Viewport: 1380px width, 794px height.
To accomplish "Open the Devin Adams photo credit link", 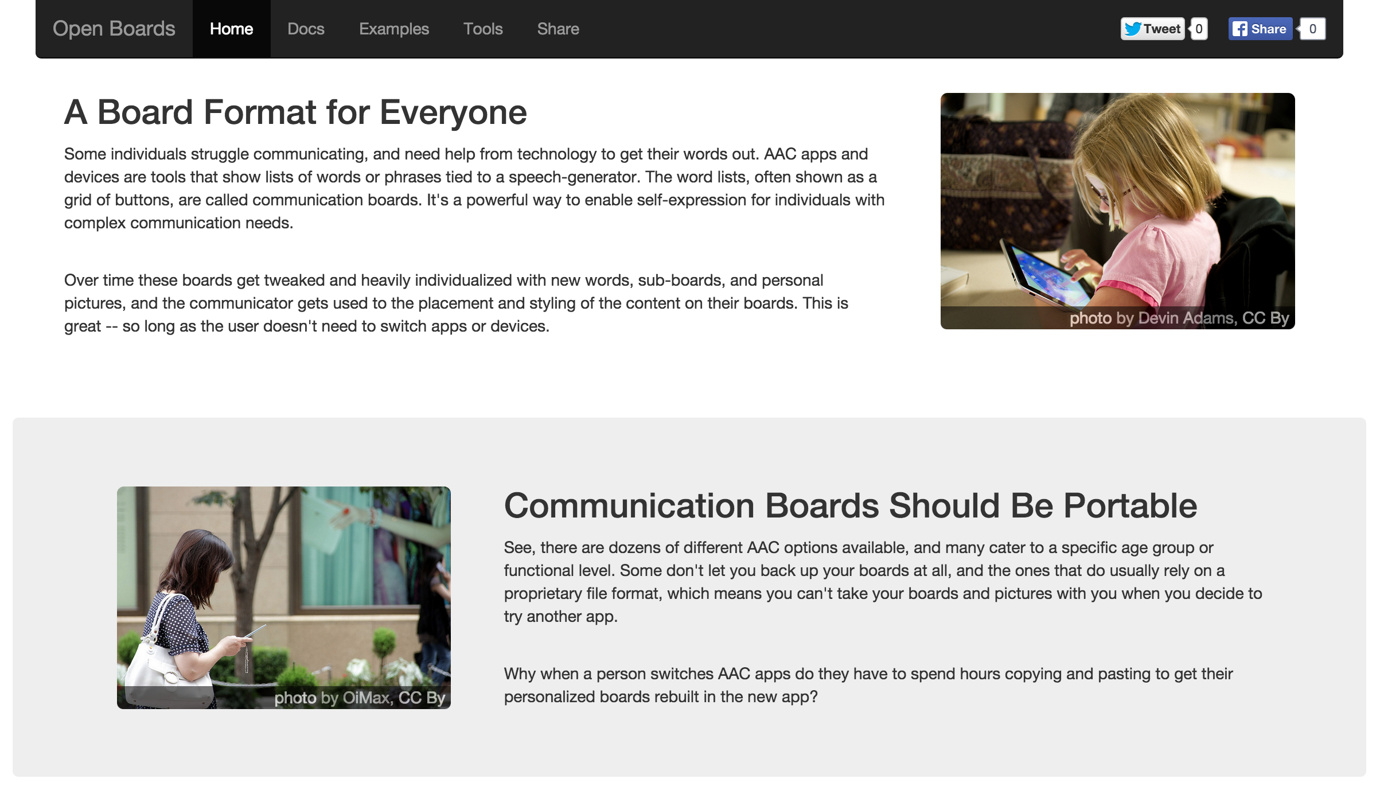I will click(x=1187, y=318).
